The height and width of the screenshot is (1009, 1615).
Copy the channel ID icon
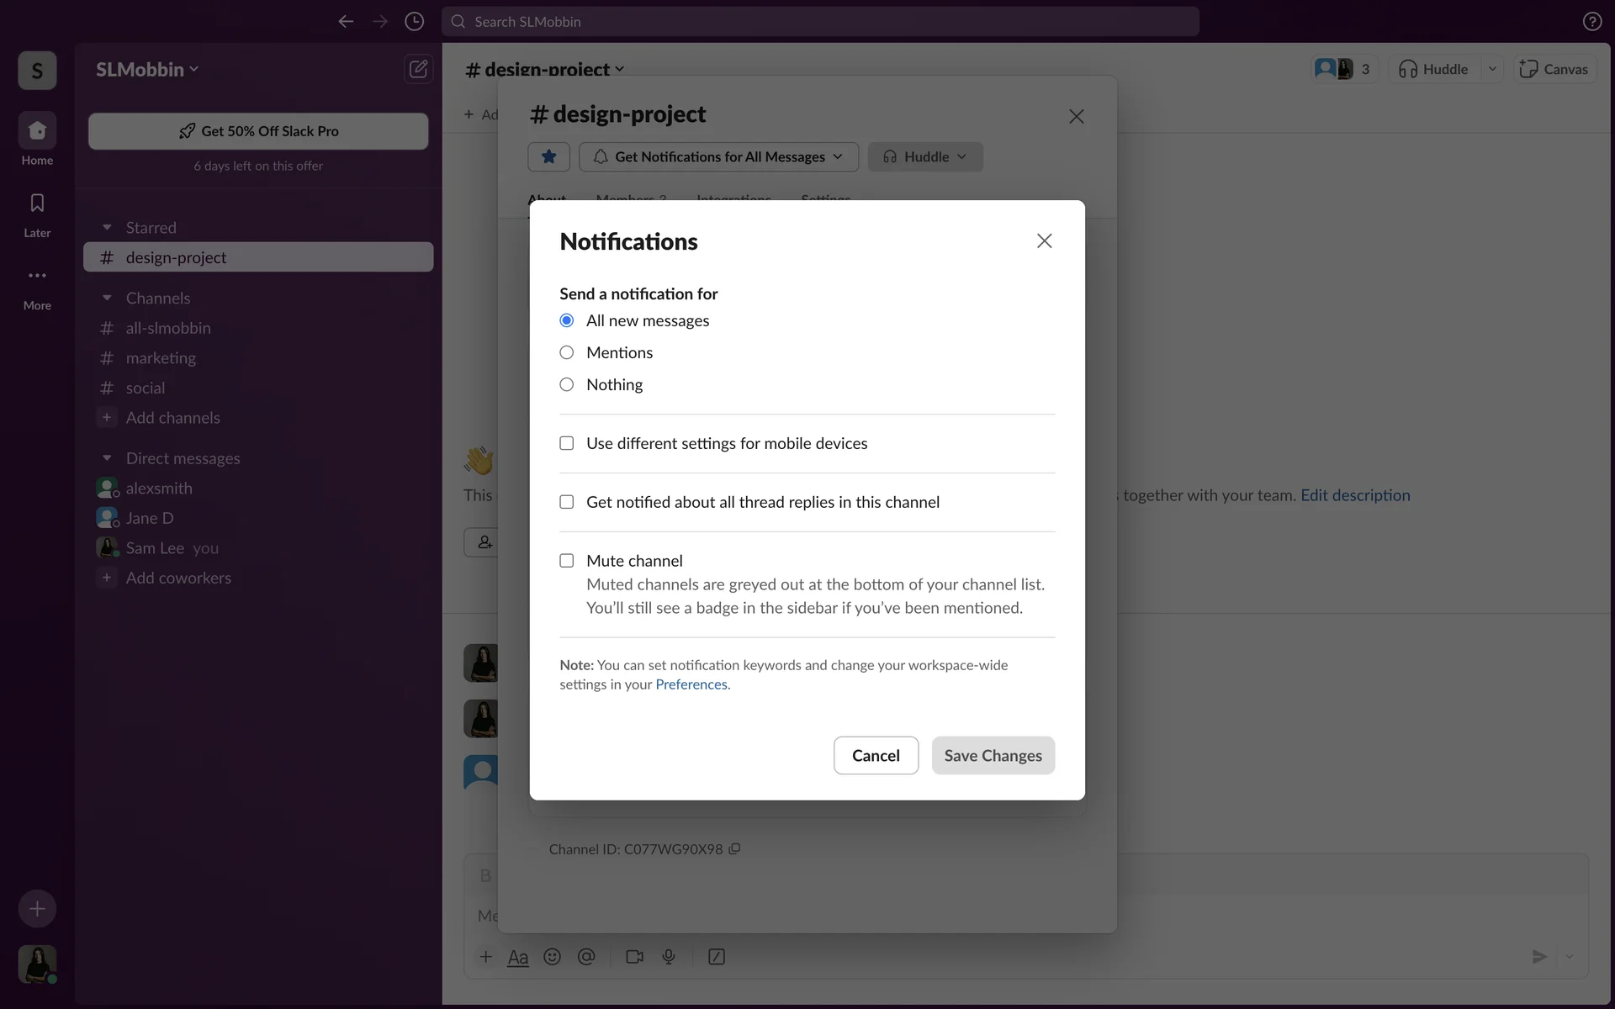click(734, 849)
